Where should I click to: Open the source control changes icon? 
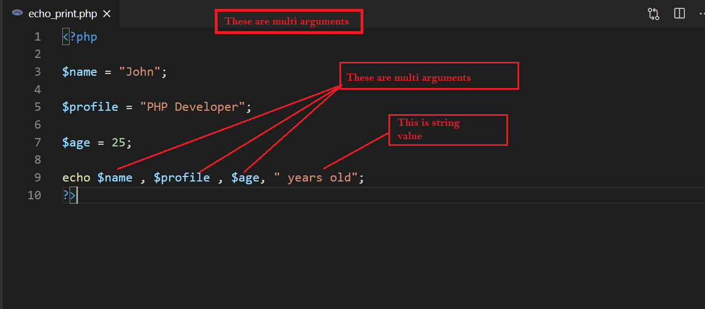click(x=654, y=14)
